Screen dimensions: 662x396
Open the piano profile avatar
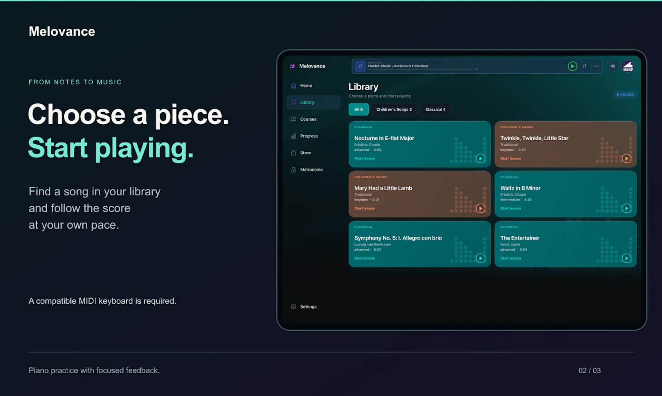pyautogui.click(x=628, y=66)
